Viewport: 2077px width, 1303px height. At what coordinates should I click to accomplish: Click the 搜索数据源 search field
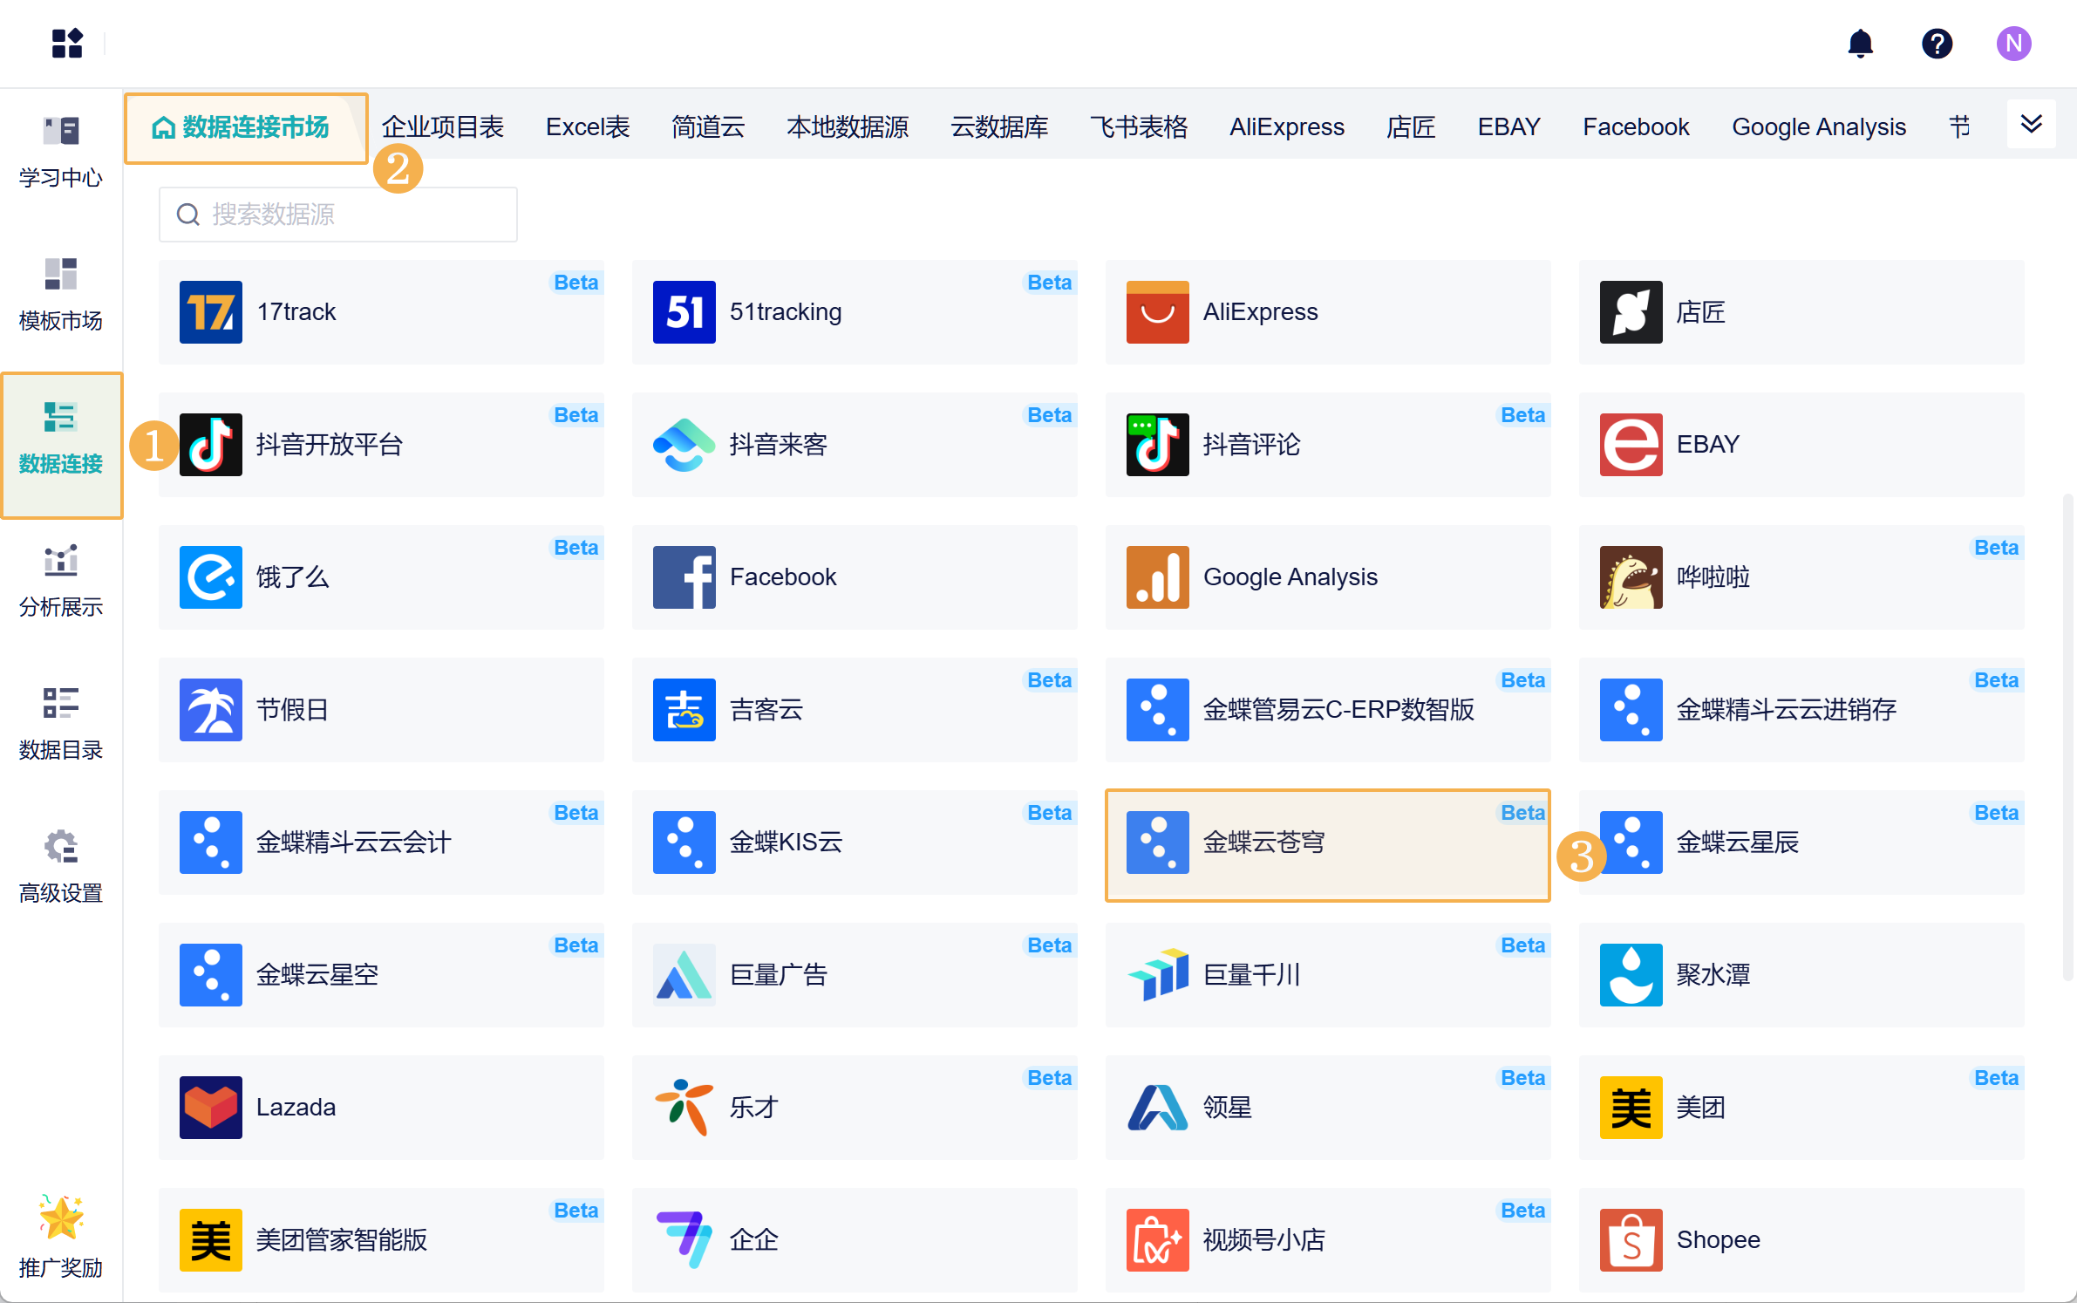click(x=349, y=215)
